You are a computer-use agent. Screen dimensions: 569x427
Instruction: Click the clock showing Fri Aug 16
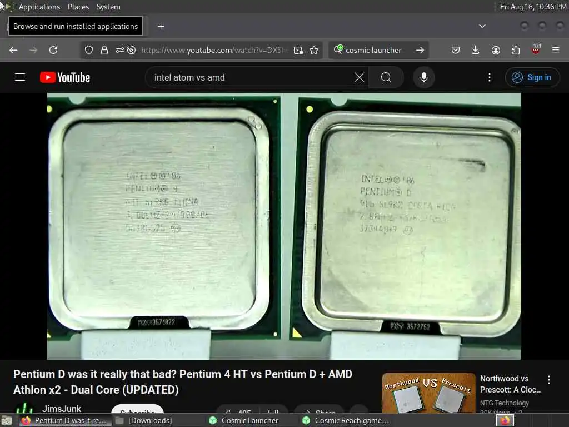click(533, 7)
